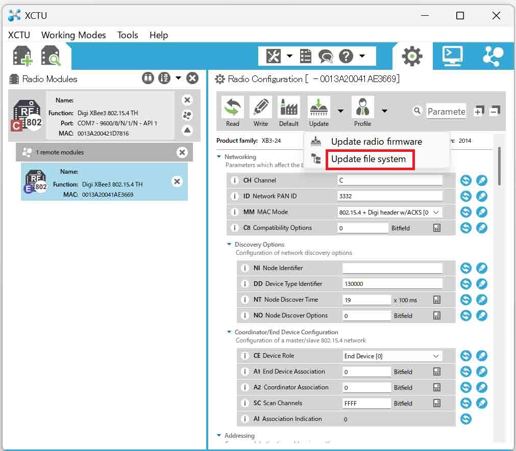Image resolution: width=516 pixels, height=451 pixels.
Task: Remove all modules with the dark X icon
Action: click(x=192, y=78)
